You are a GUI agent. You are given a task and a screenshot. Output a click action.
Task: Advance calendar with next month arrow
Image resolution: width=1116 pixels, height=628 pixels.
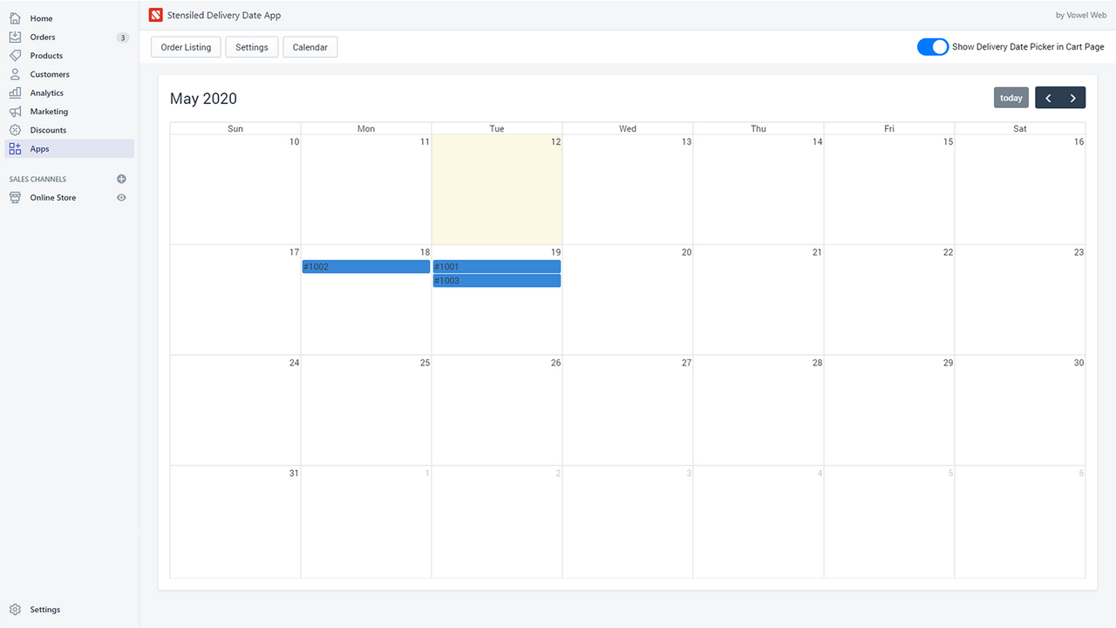coord(1072,97)
